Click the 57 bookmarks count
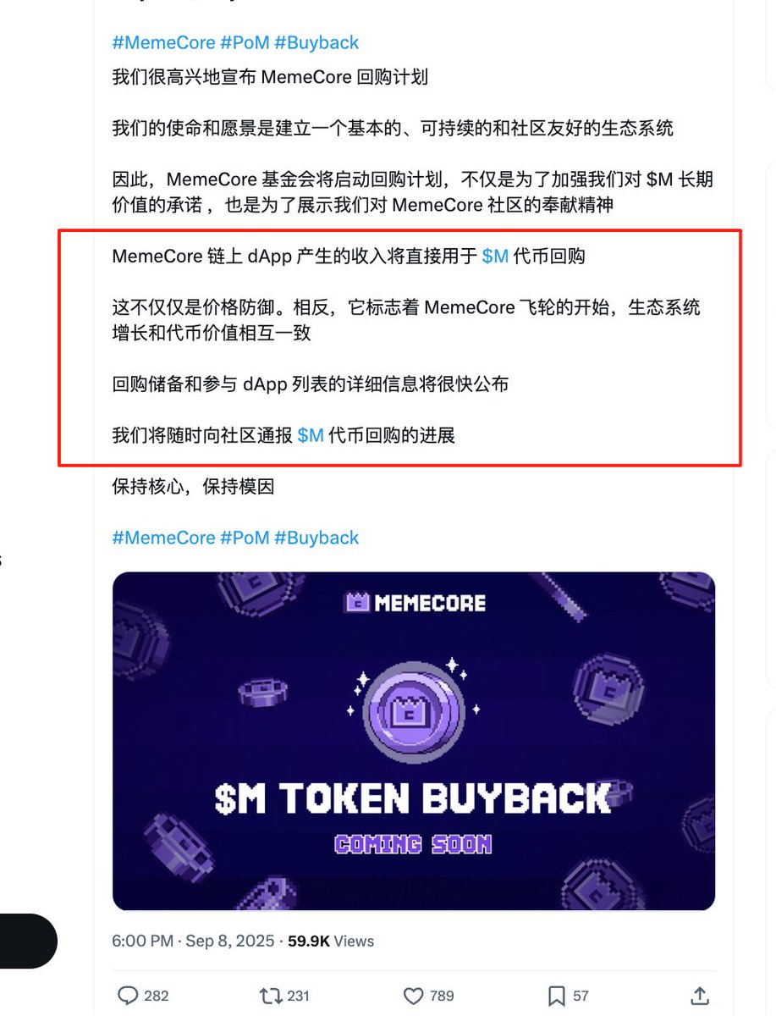The image size is (776, 1016). (581, 997)
